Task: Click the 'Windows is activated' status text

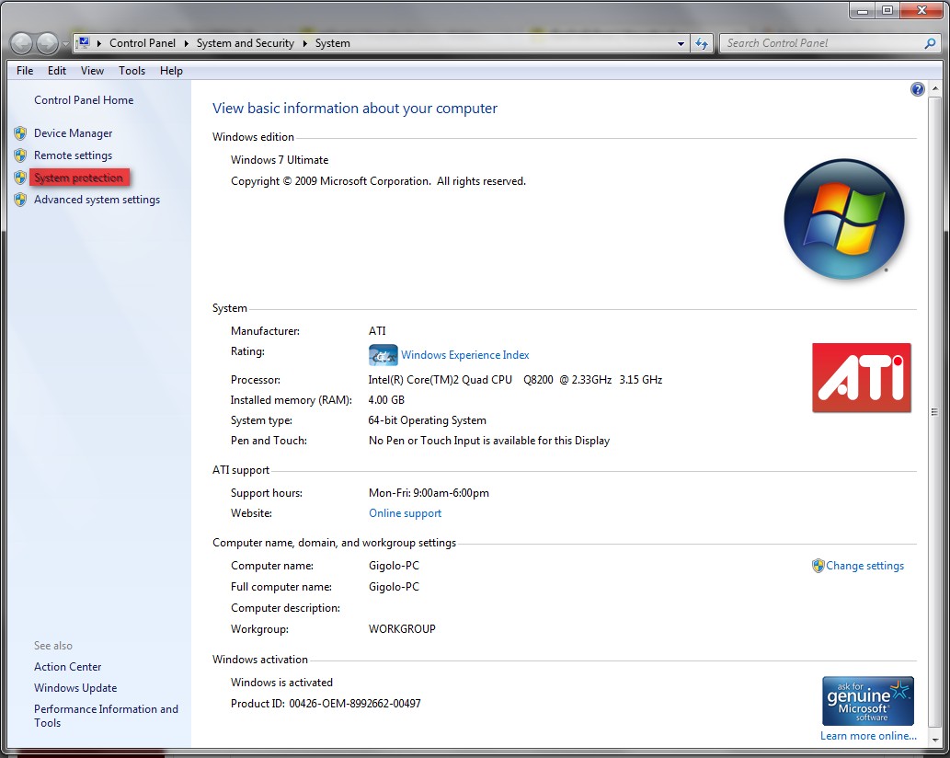Action: pyautogui.click(x=281, y=683)
